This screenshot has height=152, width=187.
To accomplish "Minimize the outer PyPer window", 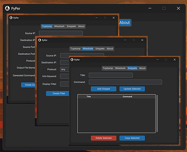I will pos(150,8).
